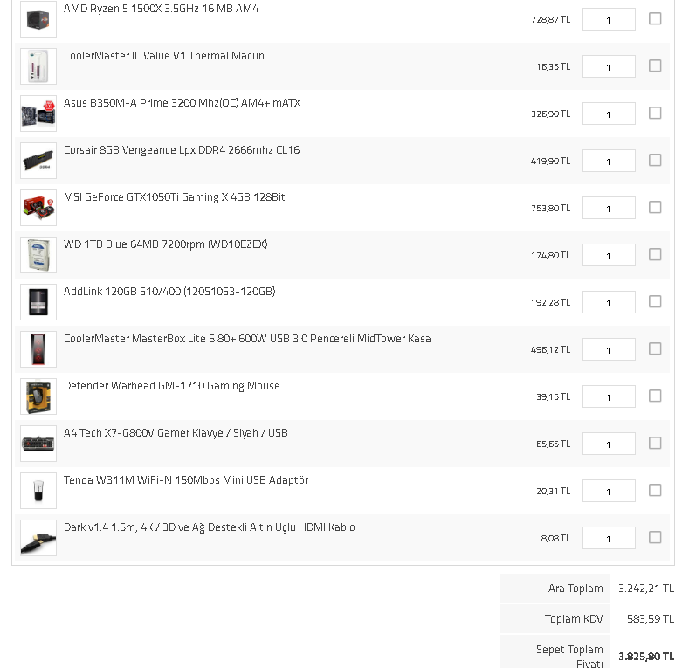Tick the Tenda W311M WiFi adapter checkbox
The height and width of the screenshot is (668, 682).
point(655,490)
